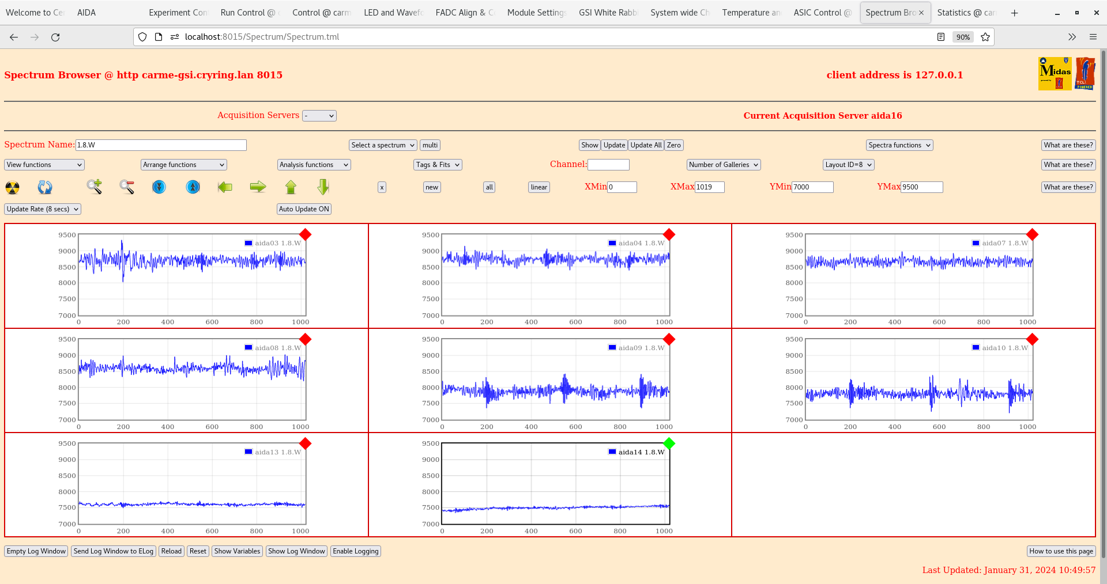This screenshot has width=1107, height=584.
Task: Click the red diamond on aida03 plot
Action: pyautogui.click(x=306, y=234)
